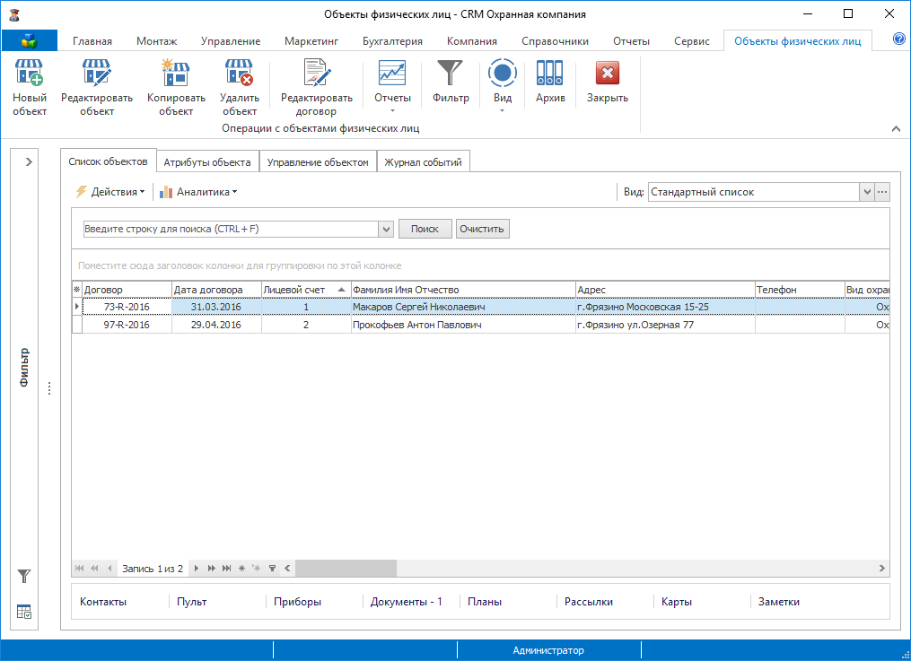The image size is (911, 661).
Task: Jump to last record in navigator
Action: point(226,568)
